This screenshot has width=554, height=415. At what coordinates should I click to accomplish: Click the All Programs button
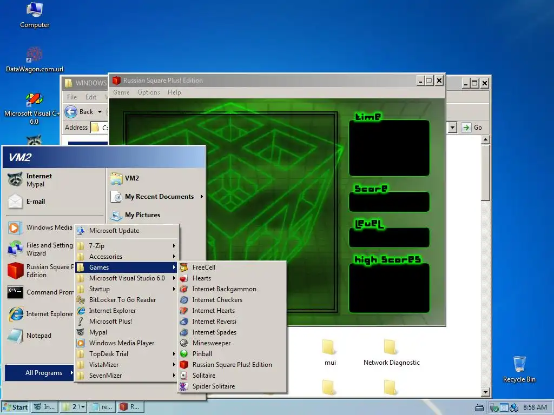39,373
